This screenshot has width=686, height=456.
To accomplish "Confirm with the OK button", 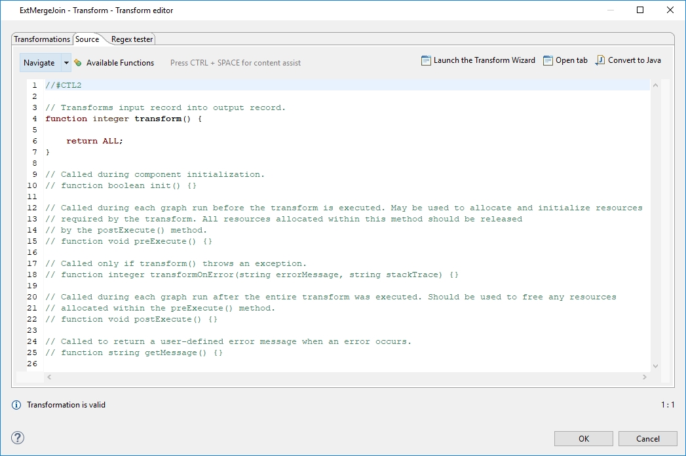I will [x=583, y=439].
